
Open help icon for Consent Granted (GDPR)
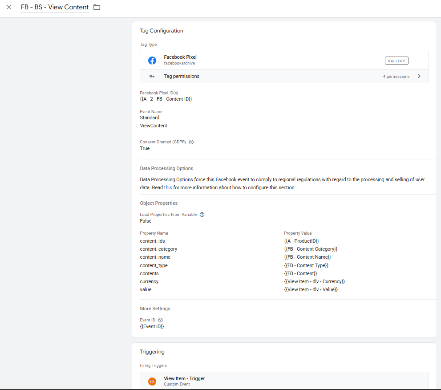191,142
